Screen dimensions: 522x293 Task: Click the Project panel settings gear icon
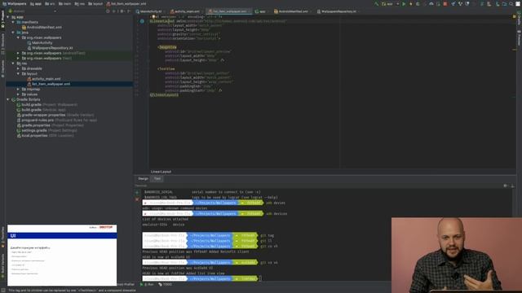tap(122, 11)
